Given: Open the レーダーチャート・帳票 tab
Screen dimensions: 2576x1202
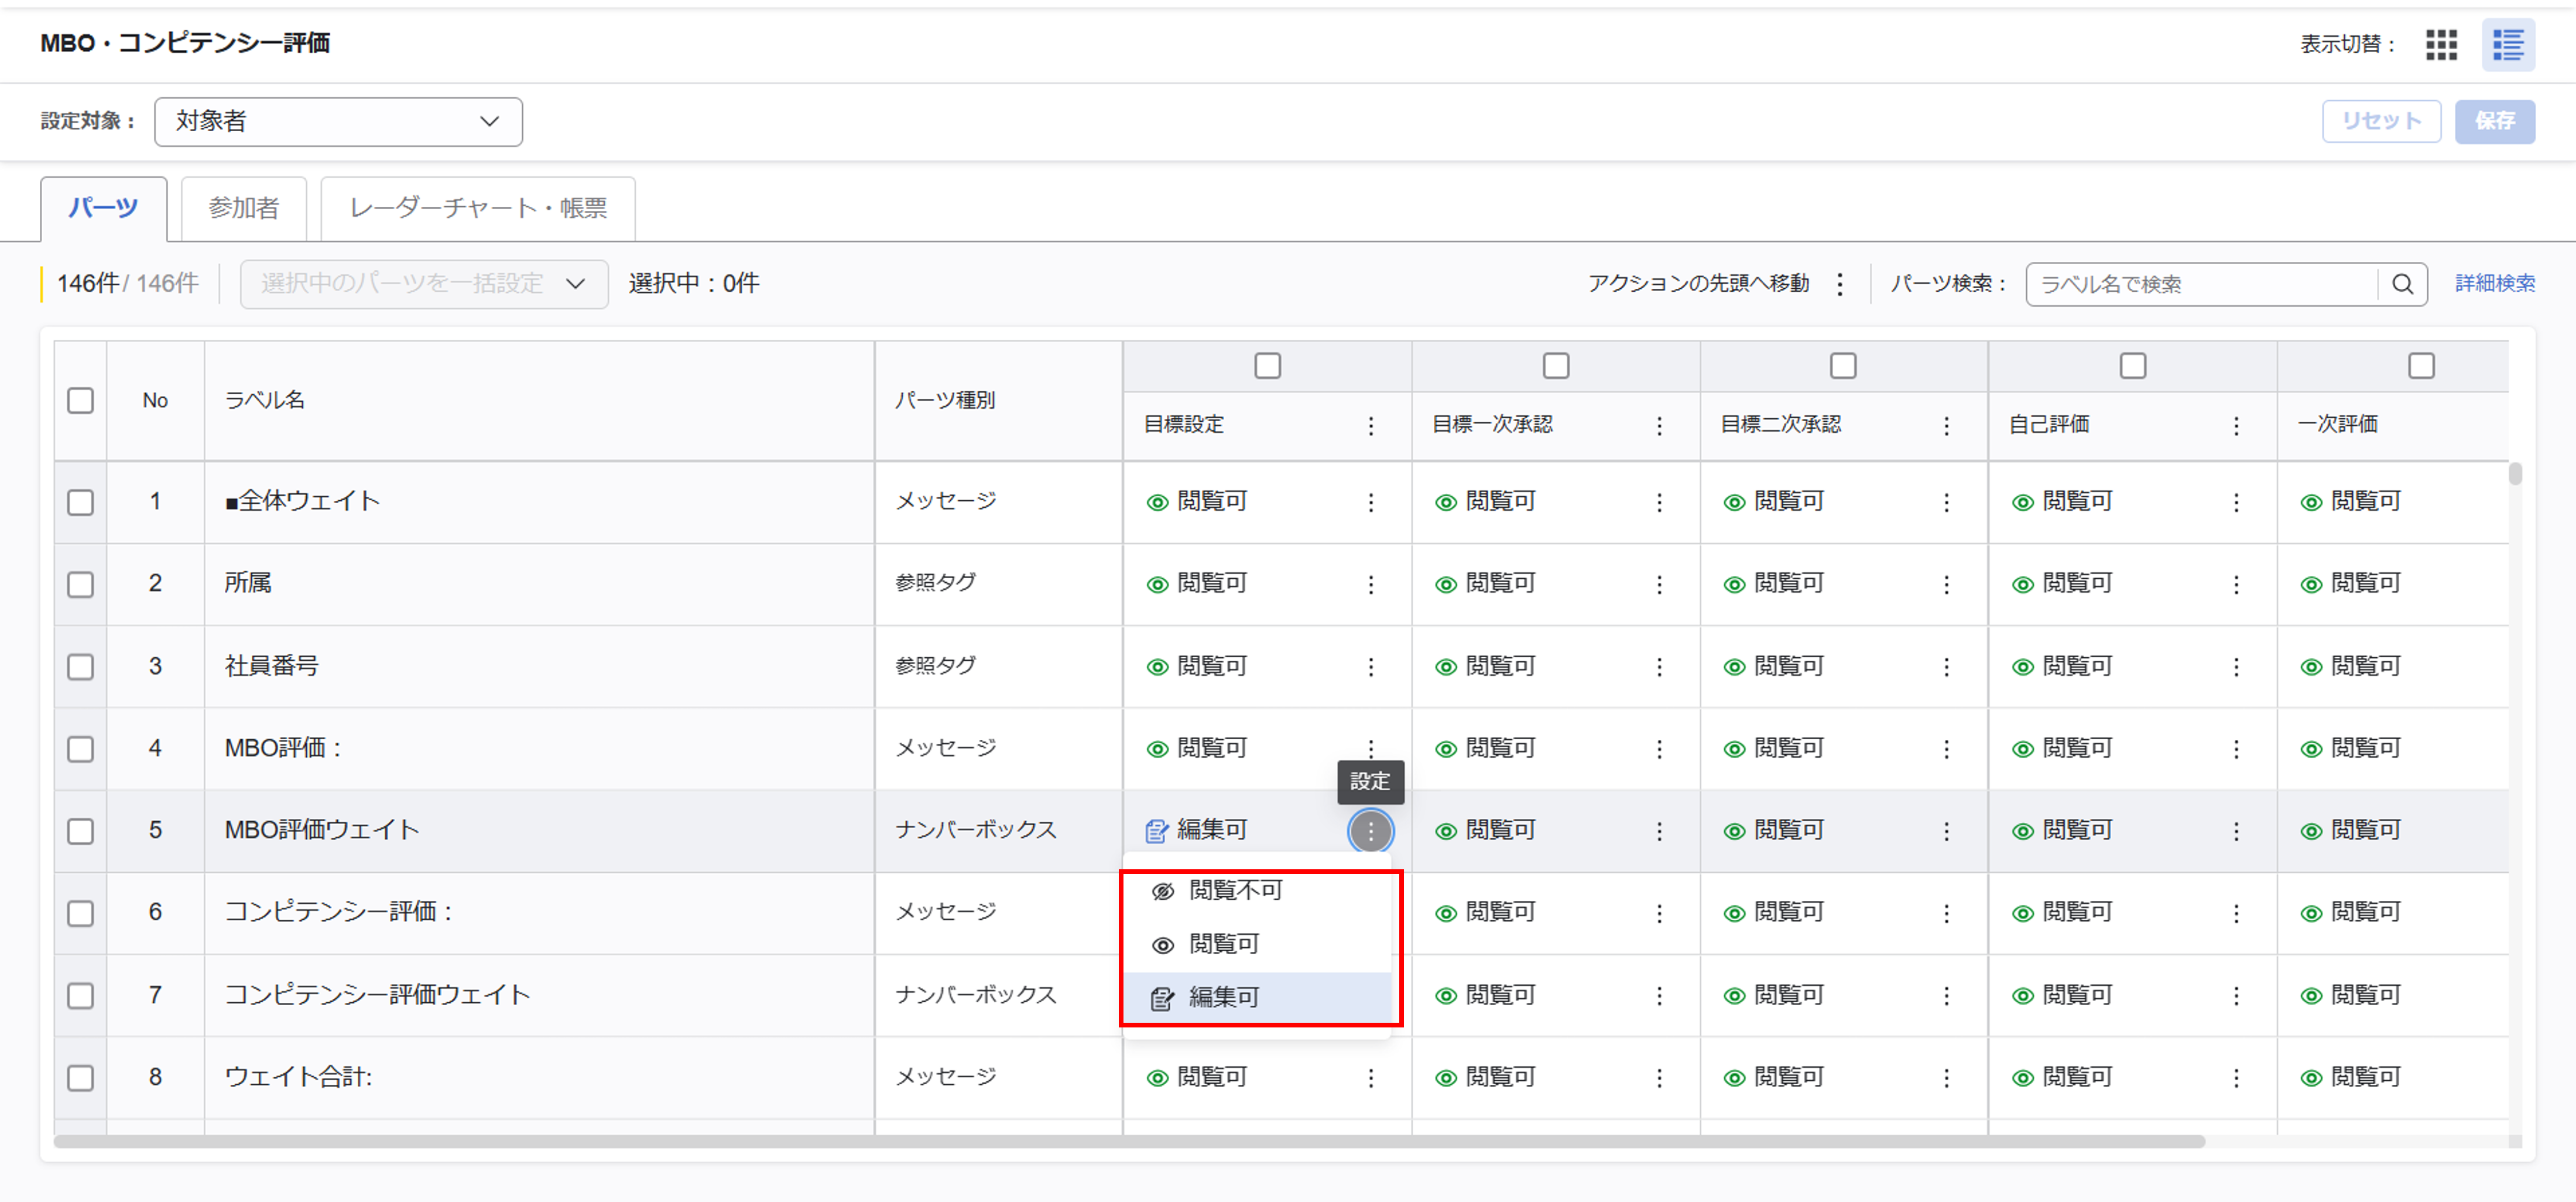Looking at the screenshot, I should [477, 208].
